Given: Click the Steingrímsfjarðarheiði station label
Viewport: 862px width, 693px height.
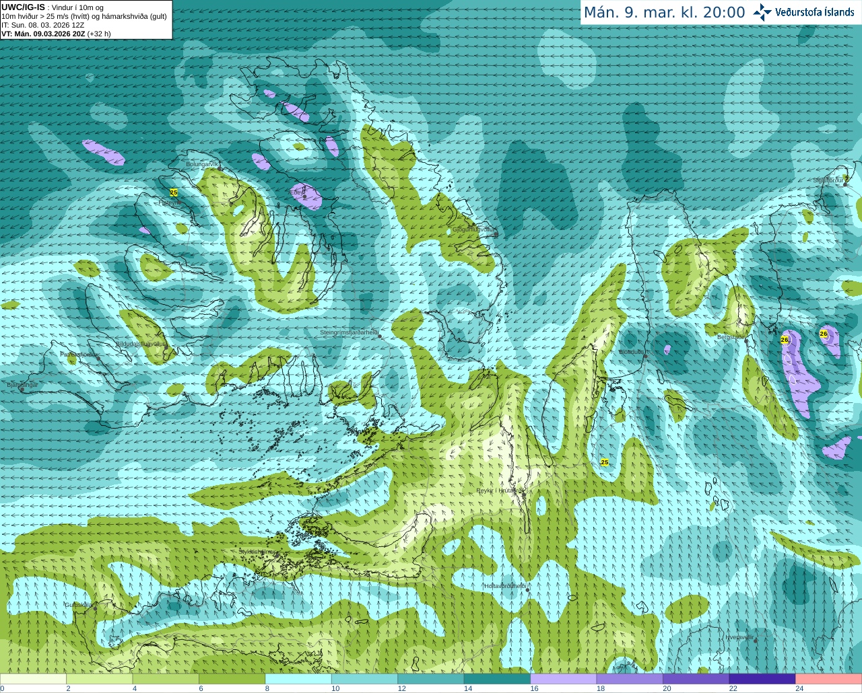Looking at the screenshot, I should click(349, 332).
